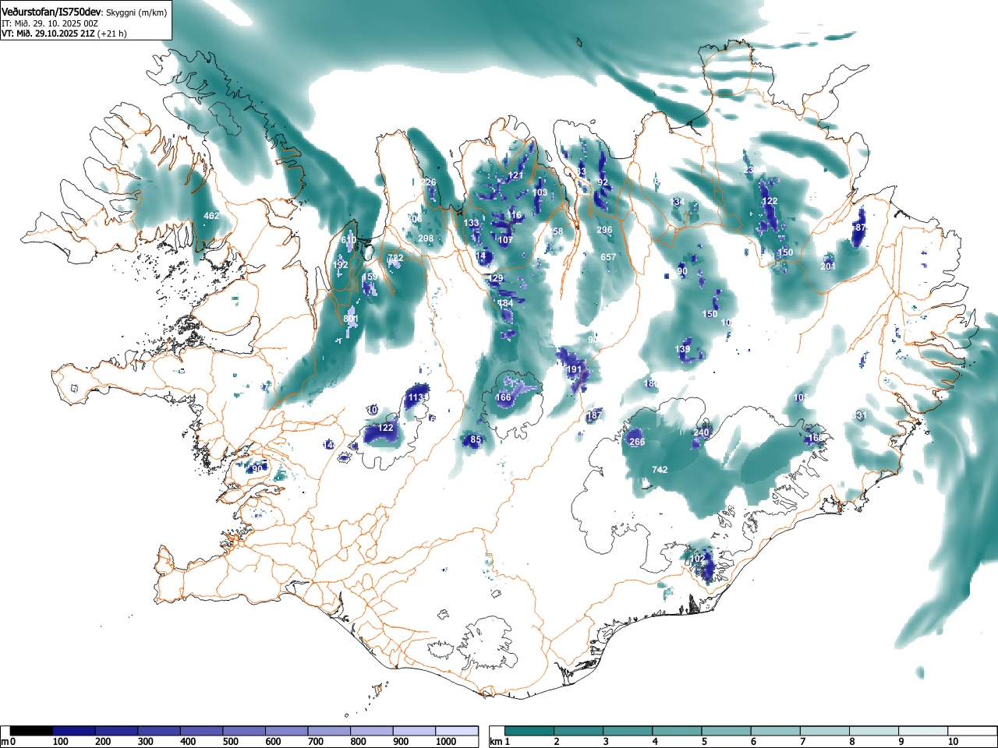Click the 'Skyggni (m/km)' parameter label
The width and height of the screenshot is (998, 748).
[x=137, y=13]
